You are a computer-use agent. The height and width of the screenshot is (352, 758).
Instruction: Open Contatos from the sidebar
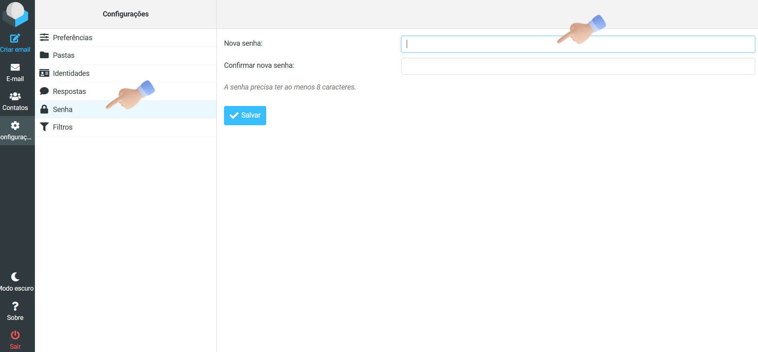point(15,101)
